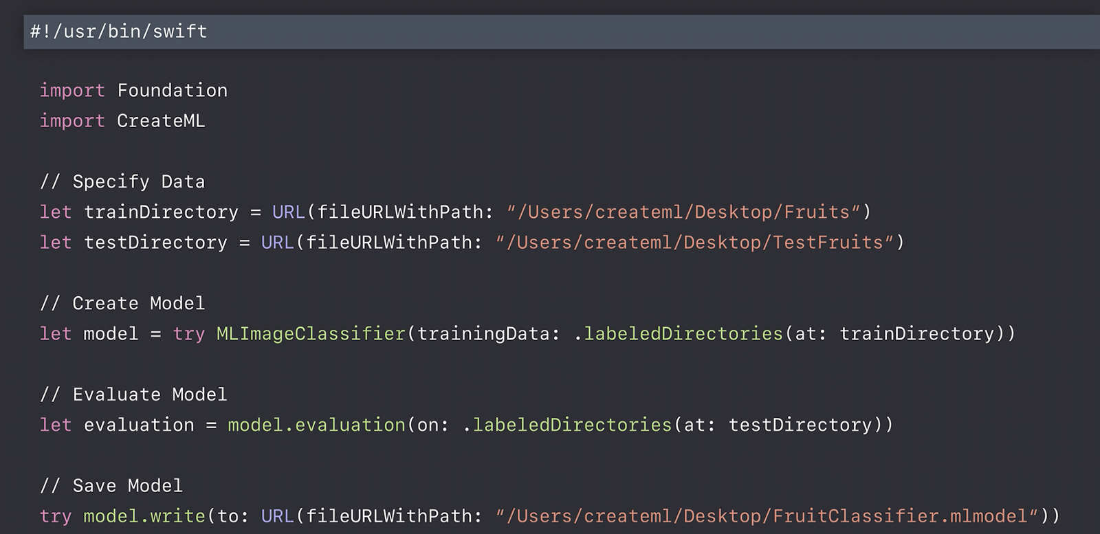Image resolution: width=1100 pixels, height=534 pixels.
Task: Click the "// Save Model" comment
Action: click(111, 486)
